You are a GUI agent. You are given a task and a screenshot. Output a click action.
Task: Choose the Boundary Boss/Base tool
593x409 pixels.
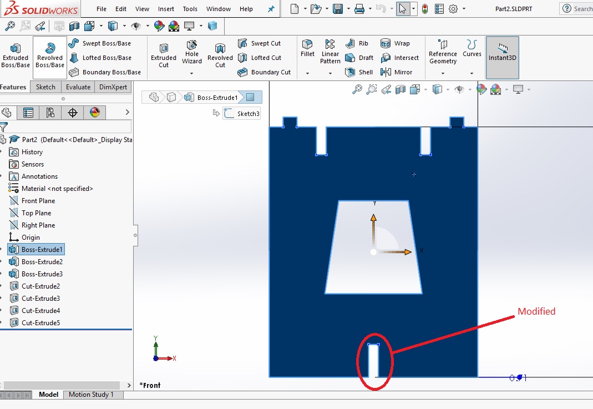click(x=105, y=72)
